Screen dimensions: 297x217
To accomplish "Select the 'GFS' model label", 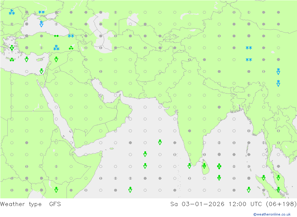I will [55, 204].
